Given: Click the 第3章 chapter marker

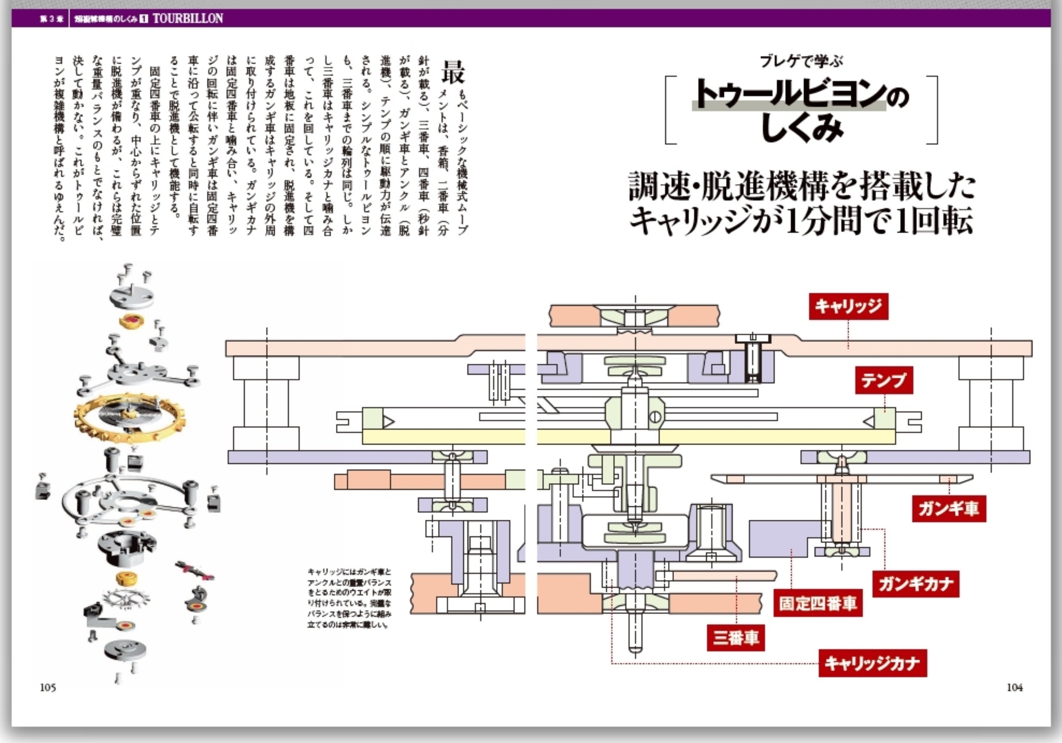Looking at the screenshot, I should pos(51,19).
